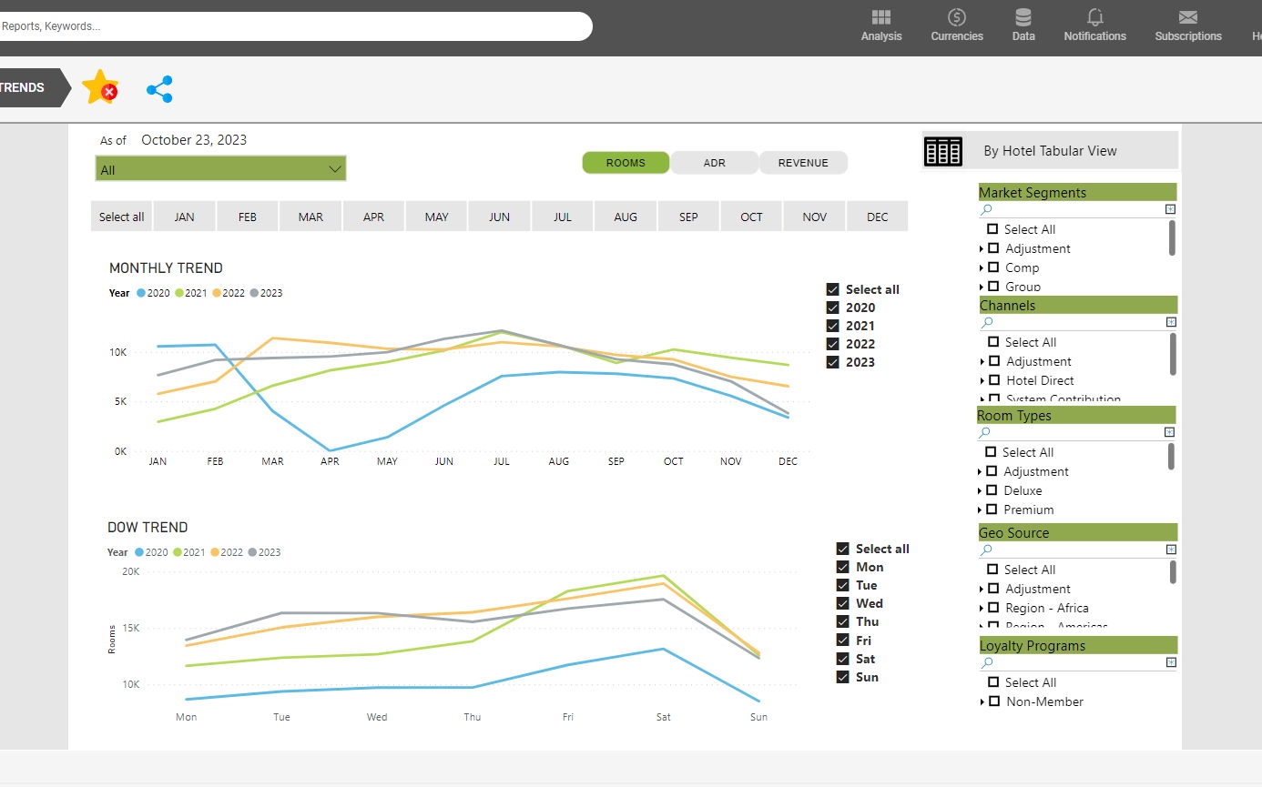Open the Currencies dollar icon
Screen dimensions: 1262x787
coord(956,17)
